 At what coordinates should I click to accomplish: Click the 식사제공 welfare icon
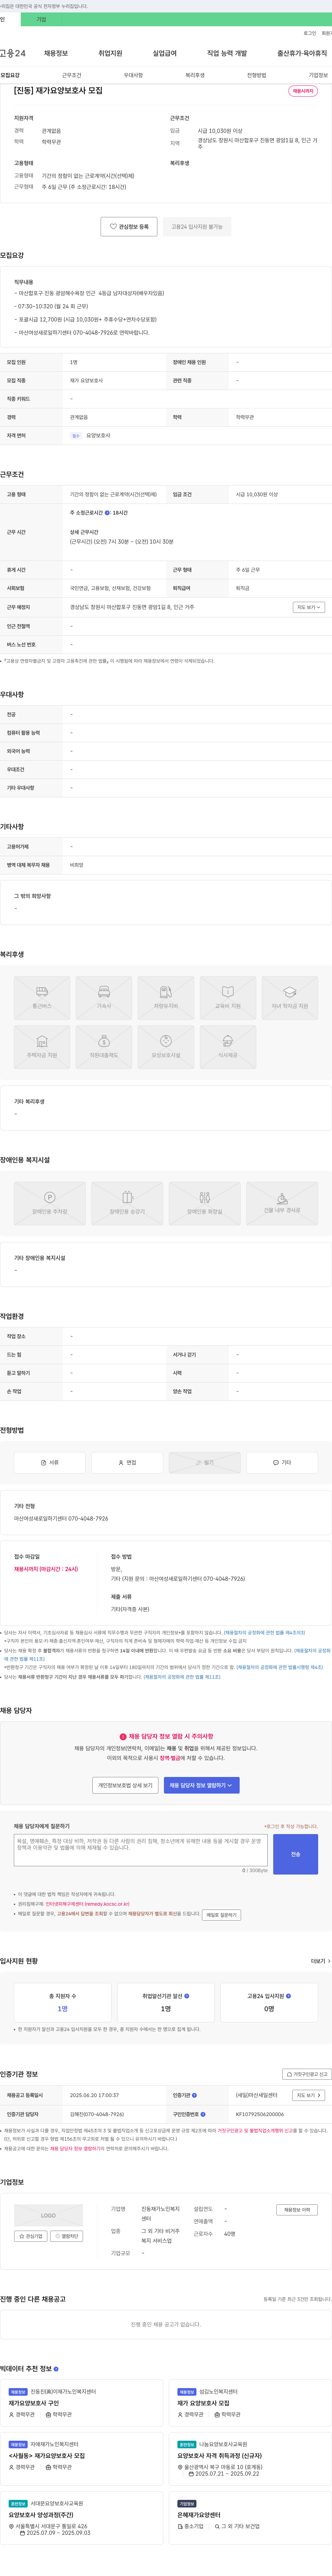pos(228,1041)
